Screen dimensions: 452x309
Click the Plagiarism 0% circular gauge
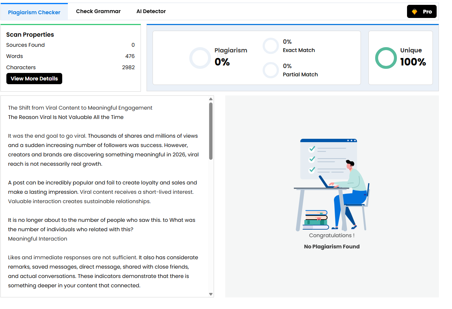[200, 58]
